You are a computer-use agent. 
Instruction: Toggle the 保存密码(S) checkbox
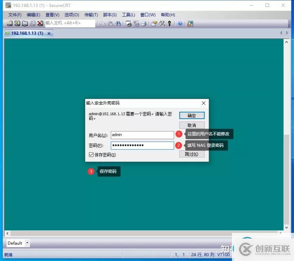click(91, 155)
